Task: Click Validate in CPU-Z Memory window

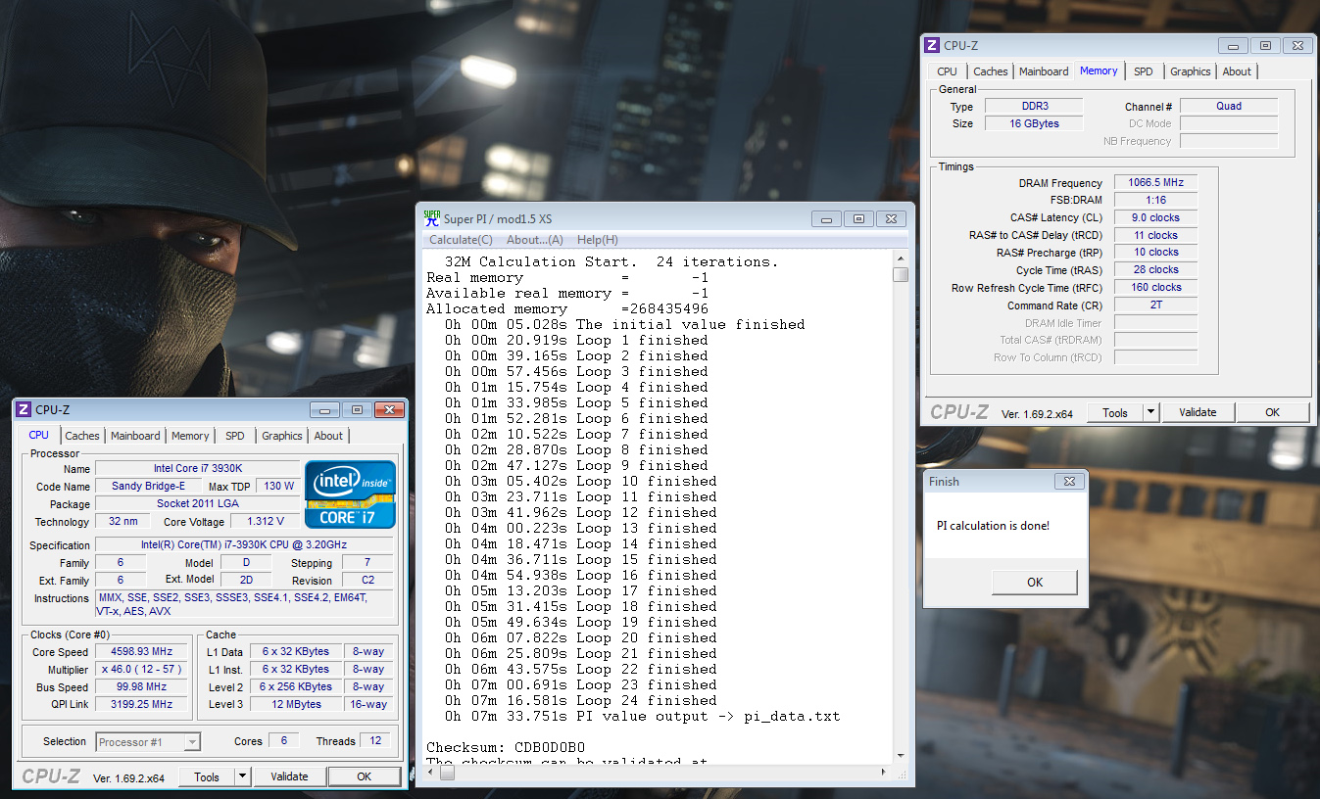Action: pyautogui.click(x=1198, y=412)
